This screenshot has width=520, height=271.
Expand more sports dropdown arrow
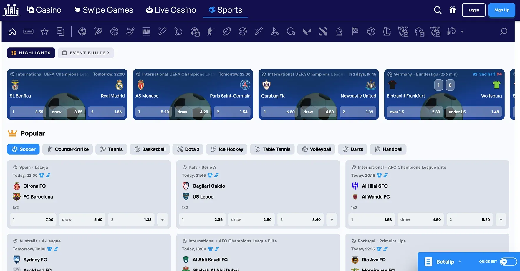pyautogui.click(x=462, y=32)
